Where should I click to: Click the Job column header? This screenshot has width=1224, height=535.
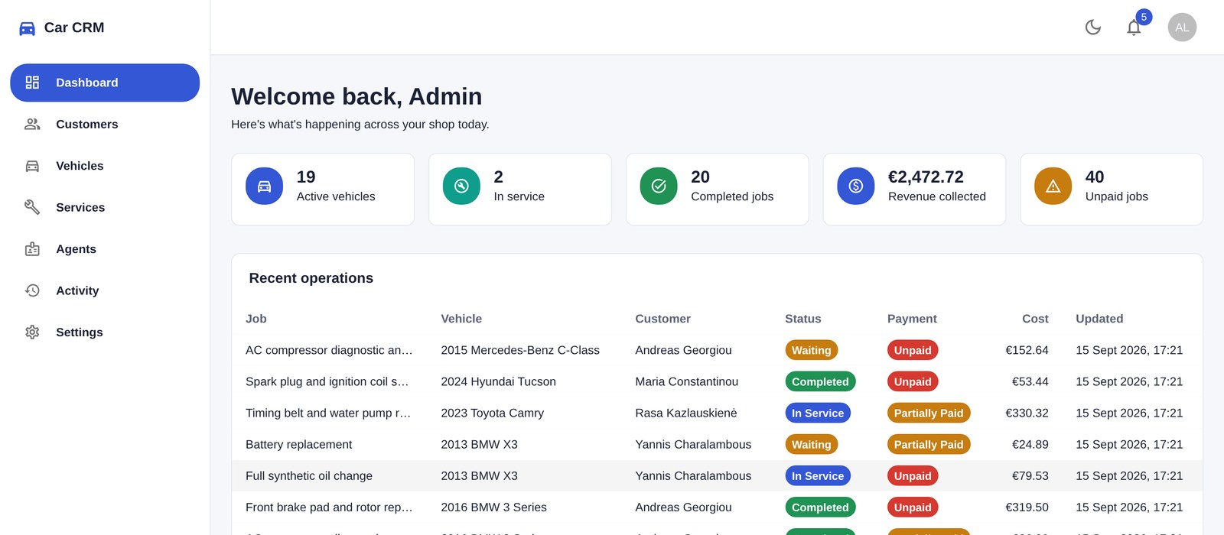click(256, 319)
